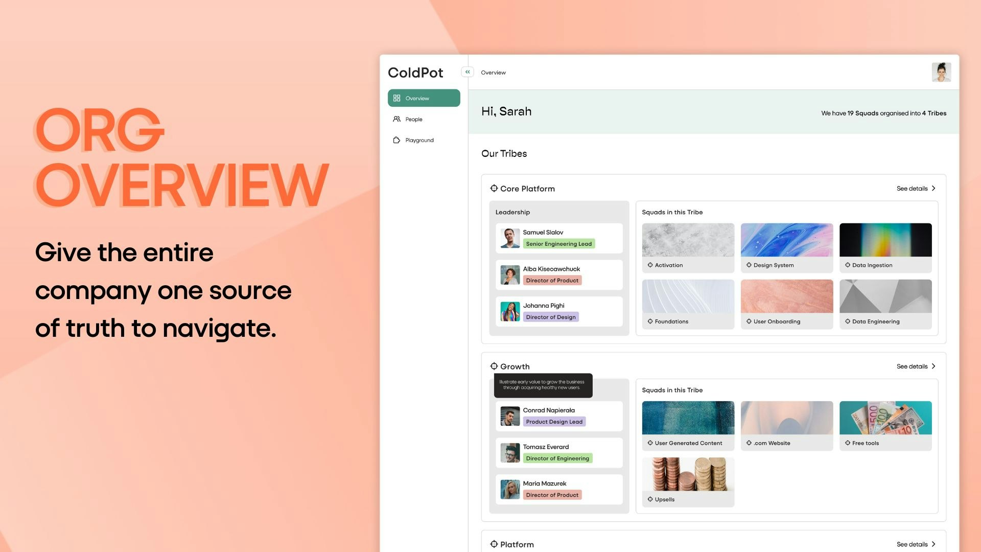
Task: Open the Data Engineering squad thumbnail
Action: (x=885, y=296)
